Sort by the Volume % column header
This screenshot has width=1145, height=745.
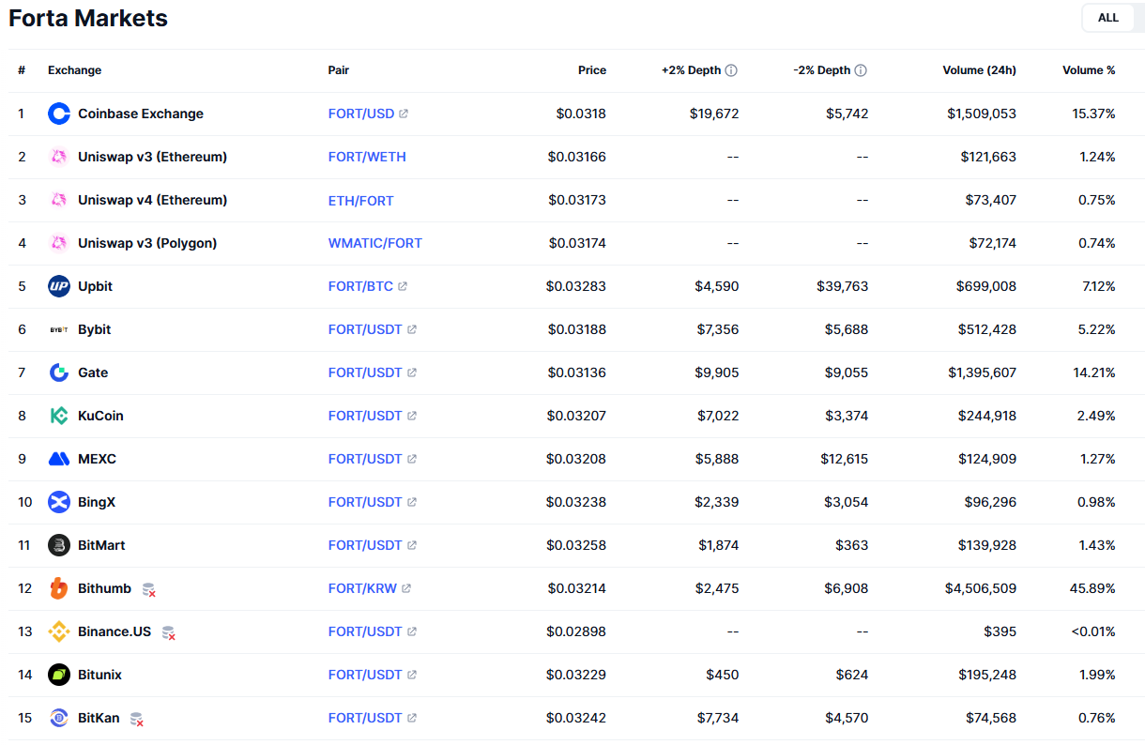tap(1089, 70)
